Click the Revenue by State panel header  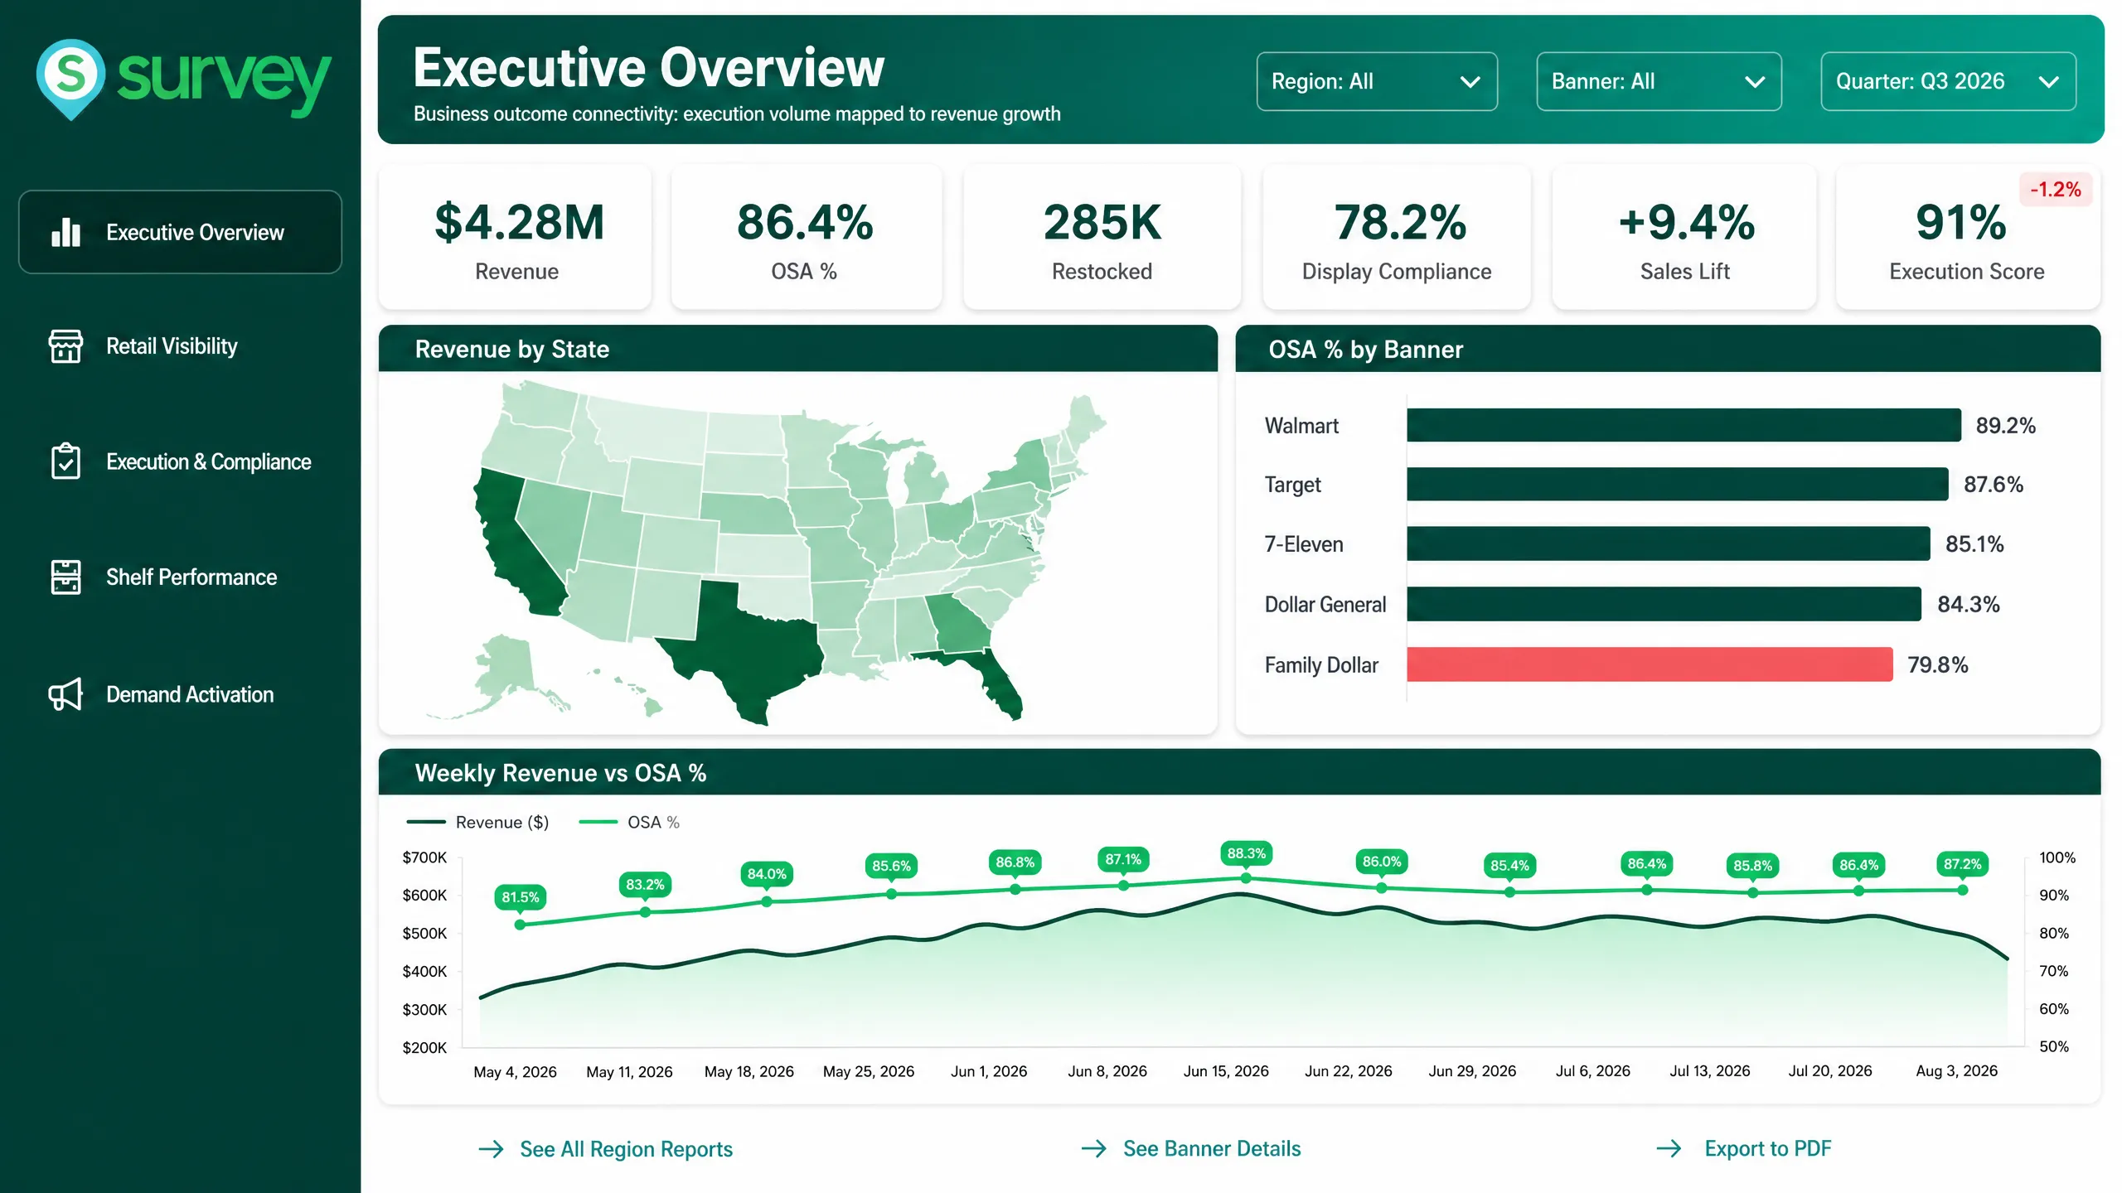[x=797, y=349]
